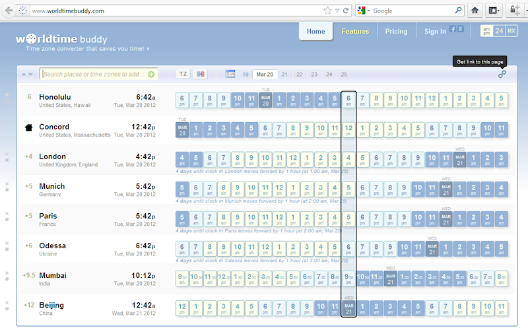Click the Sign In link
This screenshot has height=334, width=528.
[435, 31]
